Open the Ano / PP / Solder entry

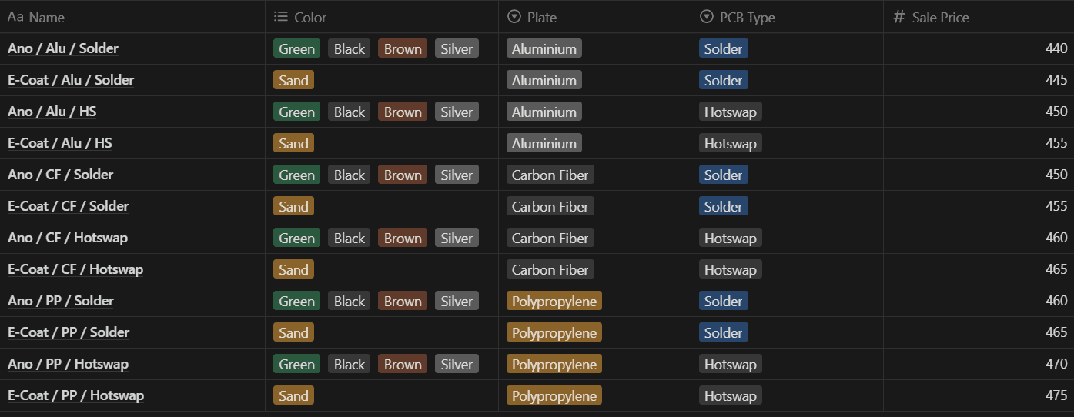[x=61, y=301]
